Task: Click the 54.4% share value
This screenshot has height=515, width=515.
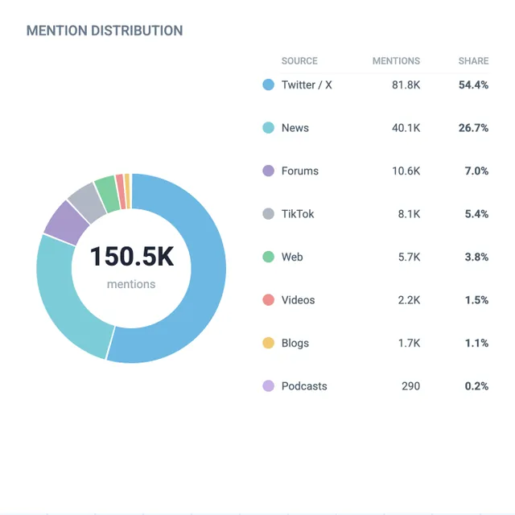Action: (473, 84)
